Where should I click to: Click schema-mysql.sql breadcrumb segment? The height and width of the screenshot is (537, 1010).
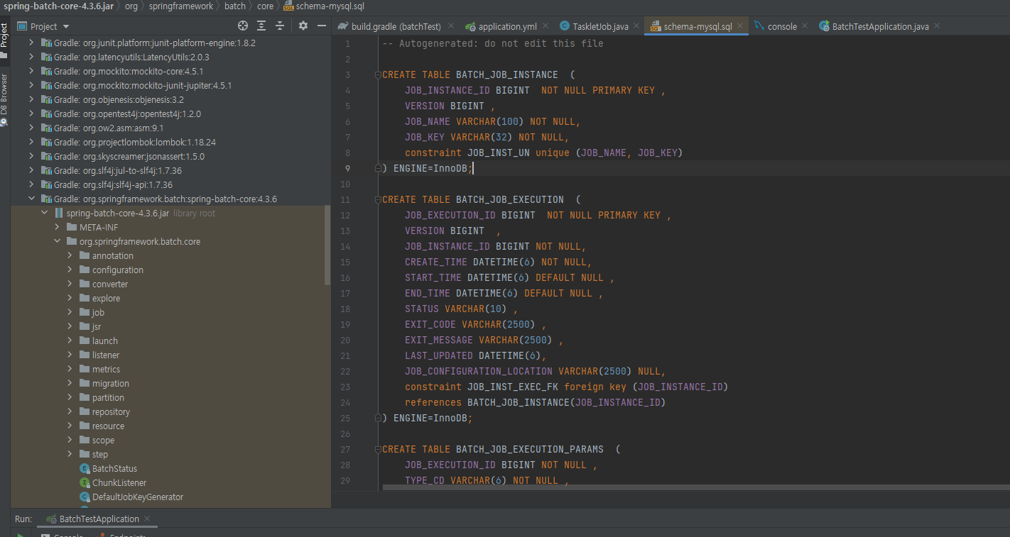[324, 6]
